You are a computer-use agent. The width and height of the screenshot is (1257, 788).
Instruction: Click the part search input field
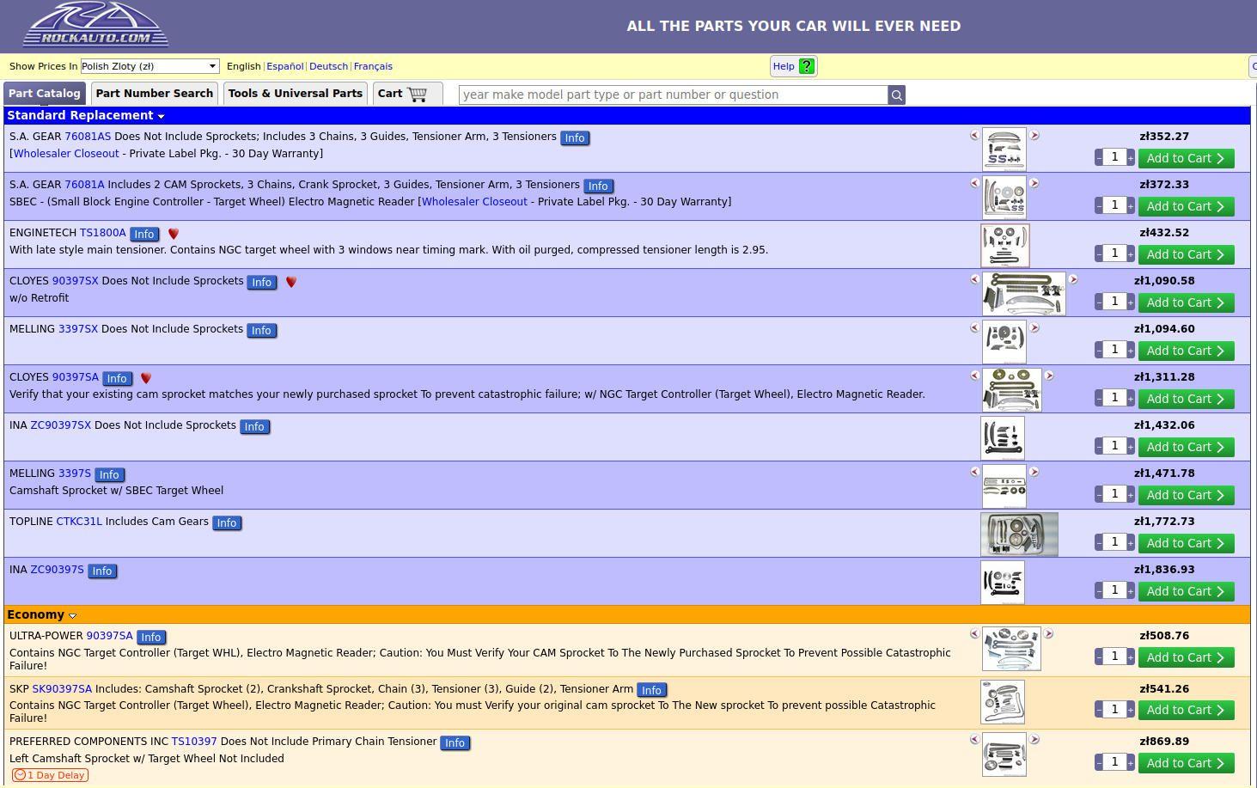coord(673,95)
